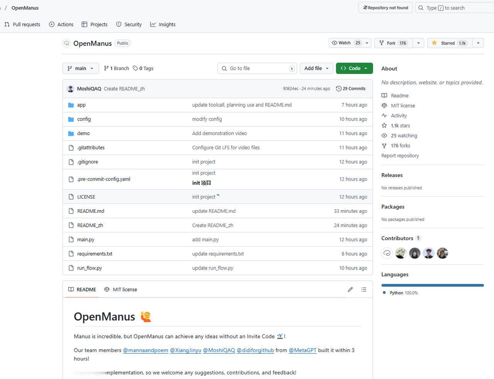The image size is (494, 379).
Task: Open the demo folder
Action: click(x=83, y=133)
